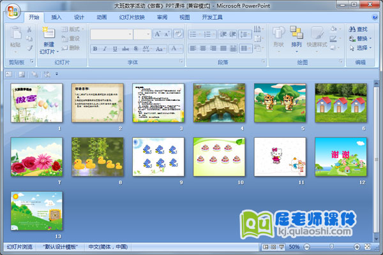Toggle Bold formatting

pos(95,49)
